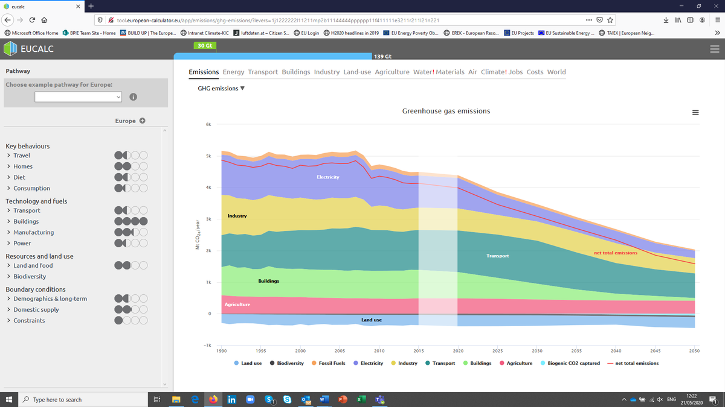Toggle Electricity series in legend
This screenshot has height=407, width=725.
point(368,363)
